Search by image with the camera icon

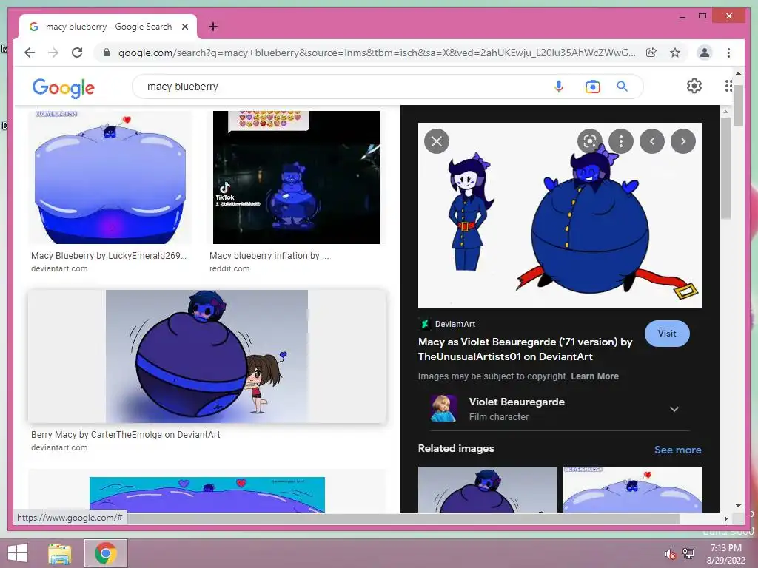tap(593, 87)
